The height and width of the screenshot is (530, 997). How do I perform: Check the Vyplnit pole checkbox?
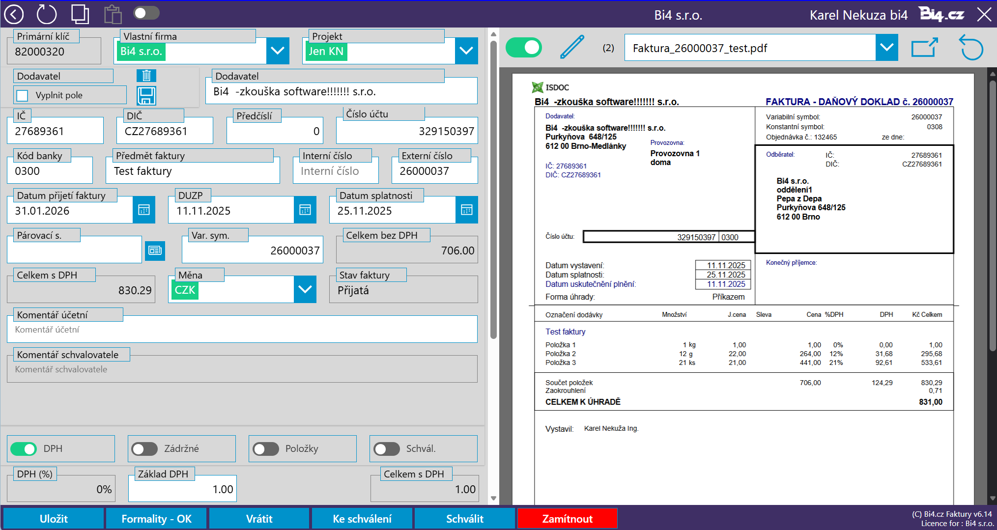(x=23, y=95)
